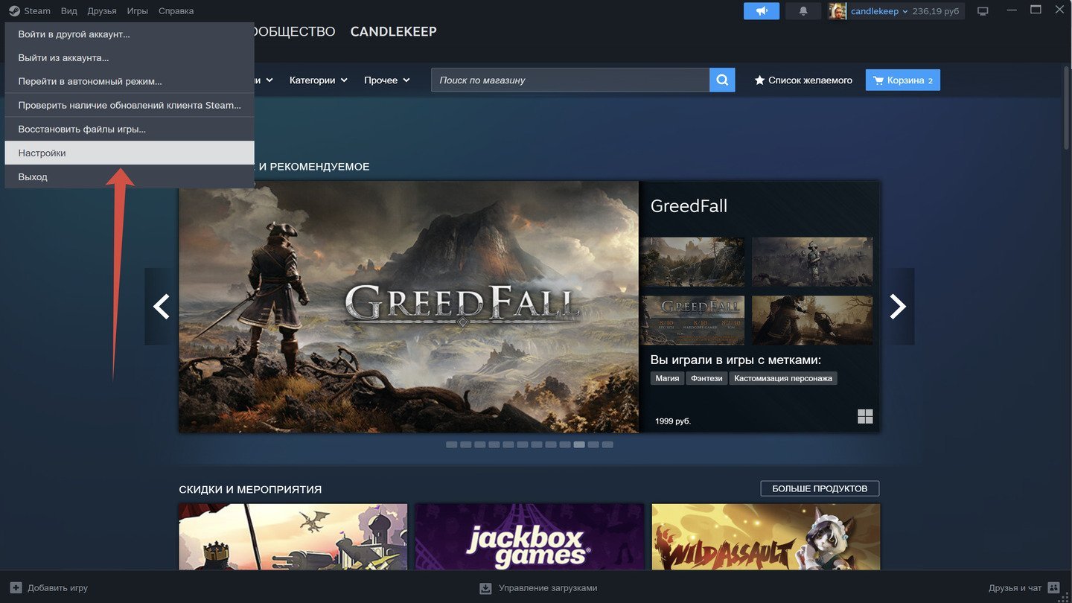Viewport: 1072px width, 603px height.
Task: Open Управление загрузками download icon
Action: [485, 588]
